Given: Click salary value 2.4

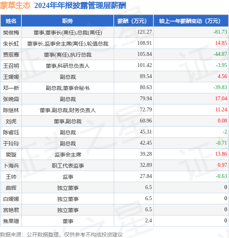Looking at the screenshot, I should [148, 220].
